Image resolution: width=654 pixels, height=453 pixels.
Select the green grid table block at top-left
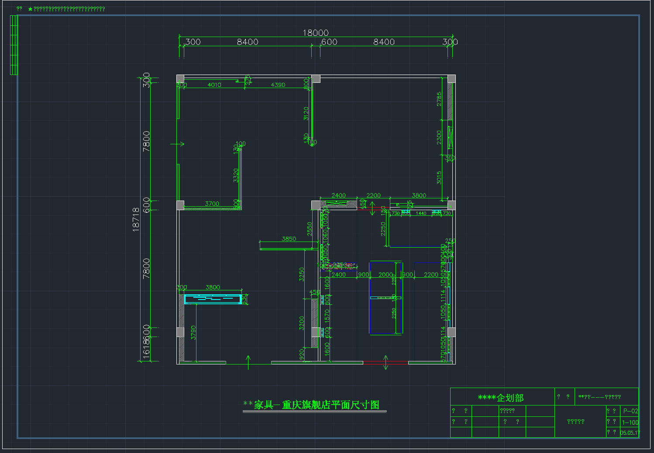pyautogui.click(x=14, y=45)
